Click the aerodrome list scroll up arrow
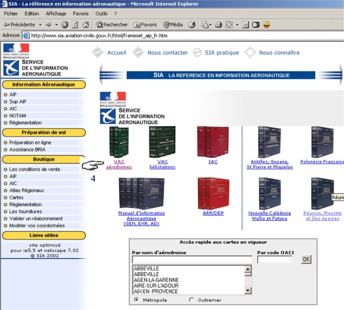The width and height of the screenshot is (344, 310). coord(248,269)
